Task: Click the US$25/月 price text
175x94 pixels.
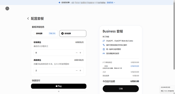Action: [79, 42]
